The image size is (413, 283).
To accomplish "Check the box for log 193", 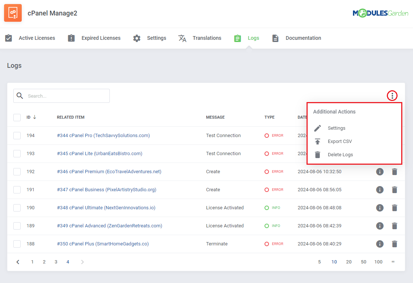I will pyautogui.click(x=17, y=154).
